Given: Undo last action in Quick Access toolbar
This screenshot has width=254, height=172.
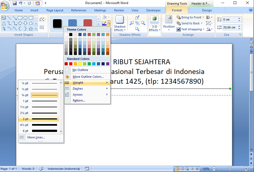Looking at the screenshot, I should [21, 3].
